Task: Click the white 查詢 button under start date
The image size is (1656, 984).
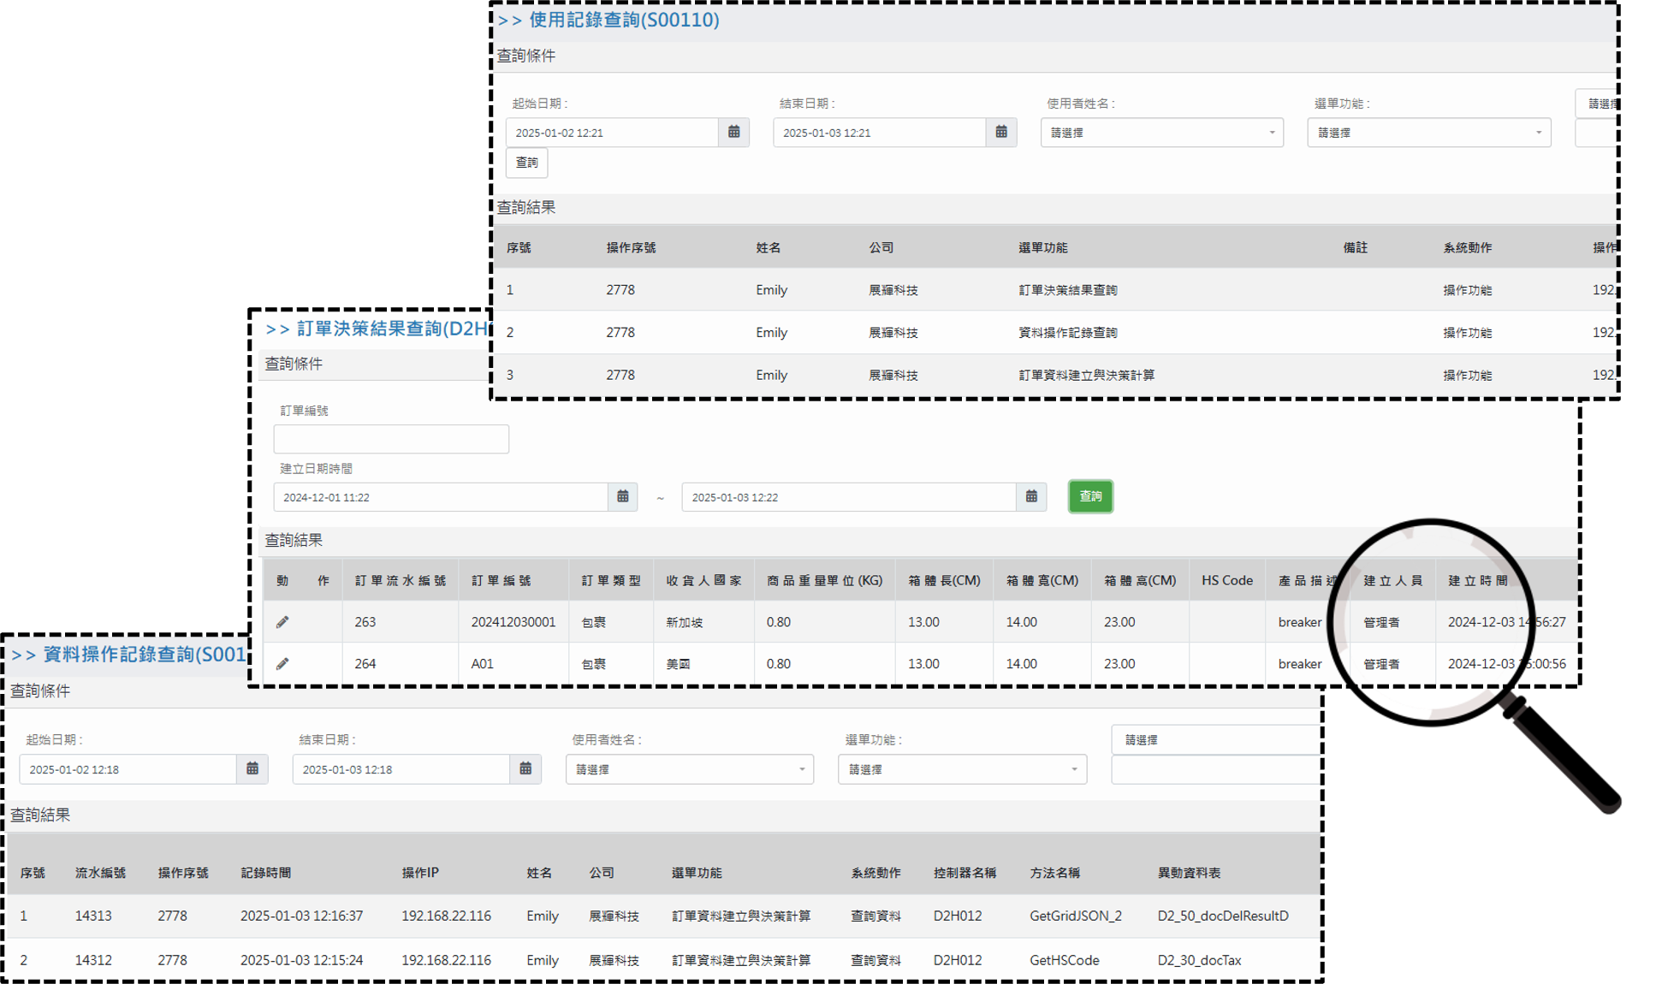Action: click(x=526, y=163)
